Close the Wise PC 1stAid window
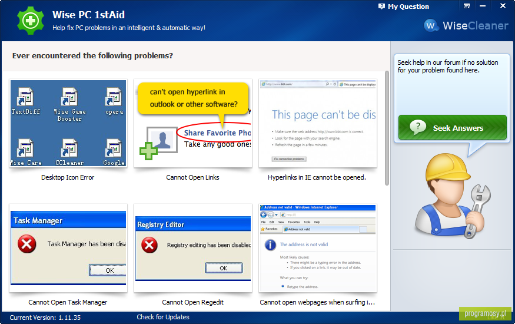 [503, 5]
